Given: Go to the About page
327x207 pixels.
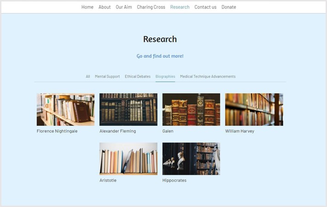Looking at the screenshot, I should [105, 7].
